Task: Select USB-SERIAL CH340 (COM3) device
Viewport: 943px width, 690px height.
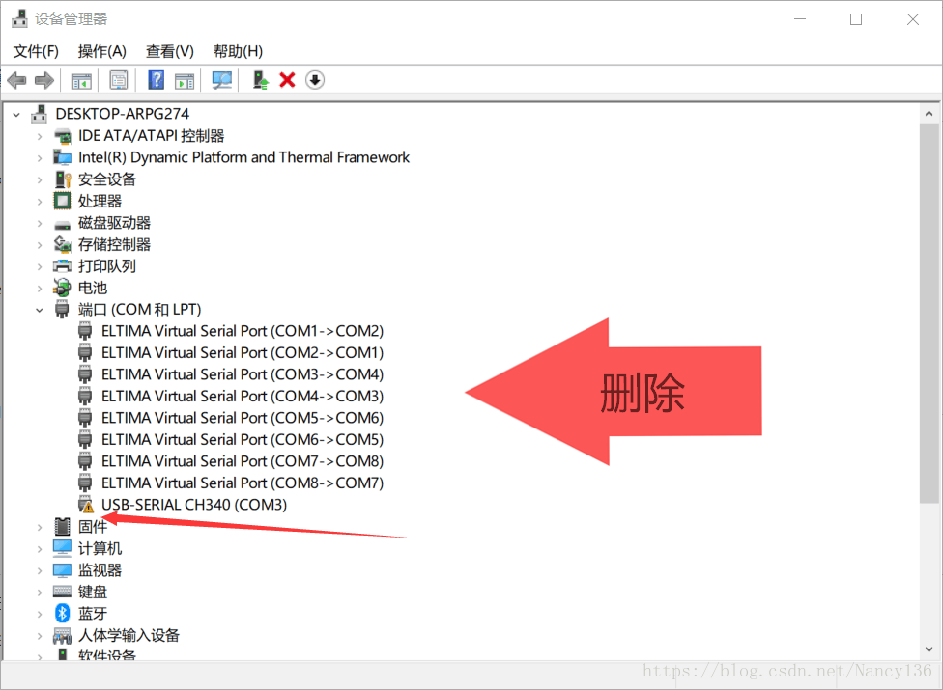Action: pos(193,505)
